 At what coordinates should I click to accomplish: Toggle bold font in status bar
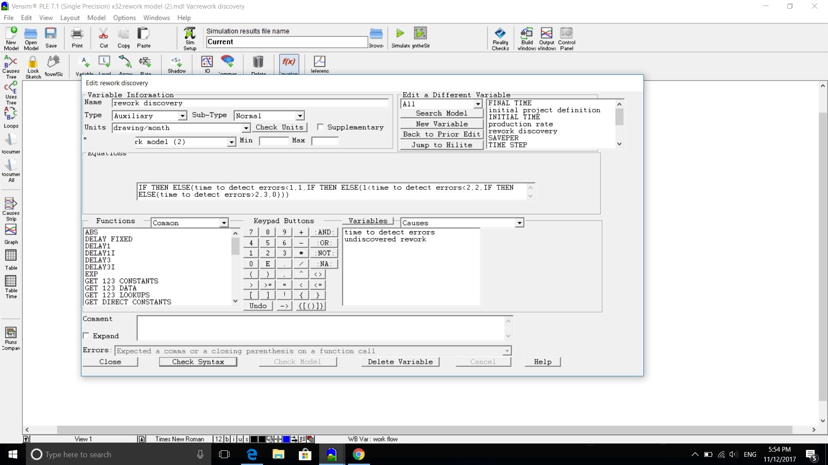(227, 439)
